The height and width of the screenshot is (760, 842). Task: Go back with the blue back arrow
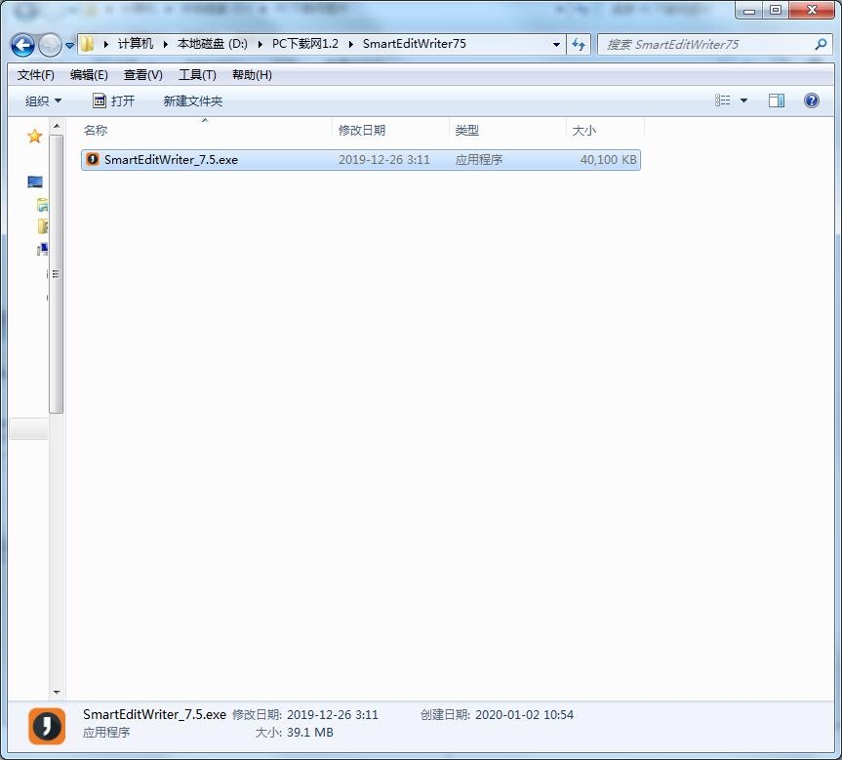(x=22, y=45)
